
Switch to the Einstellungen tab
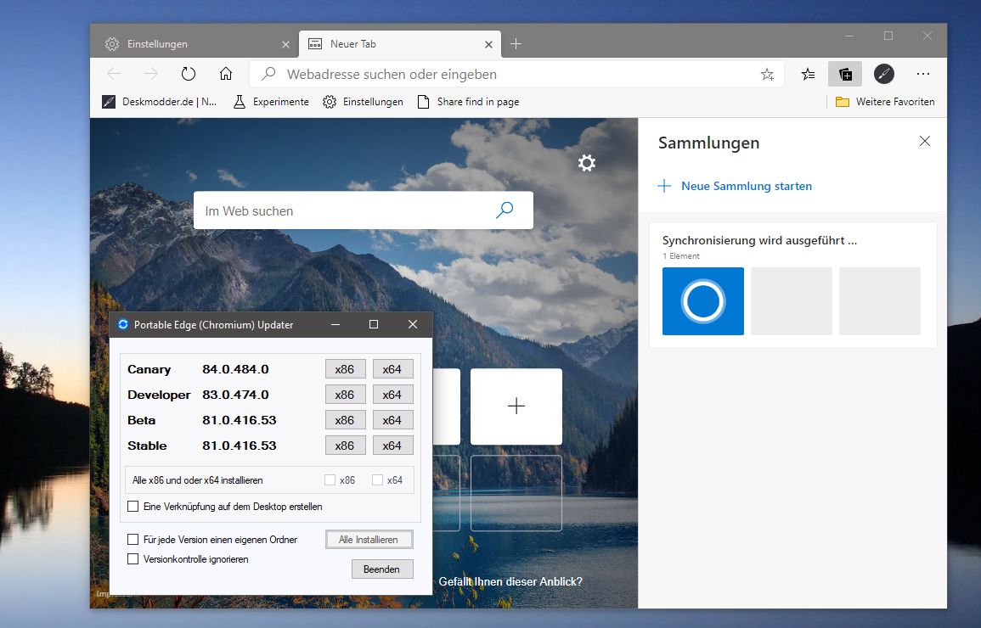(195, 44)
